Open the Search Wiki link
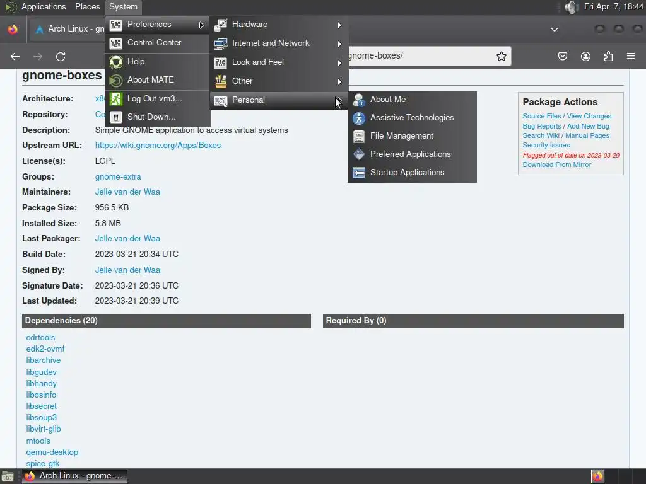 point(541,135)
